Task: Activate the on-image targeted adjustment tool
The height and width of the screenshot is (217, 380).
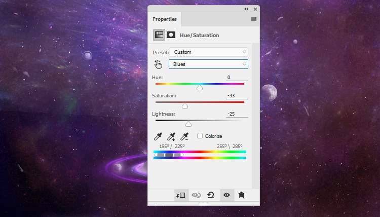Action: click(158, 64)
